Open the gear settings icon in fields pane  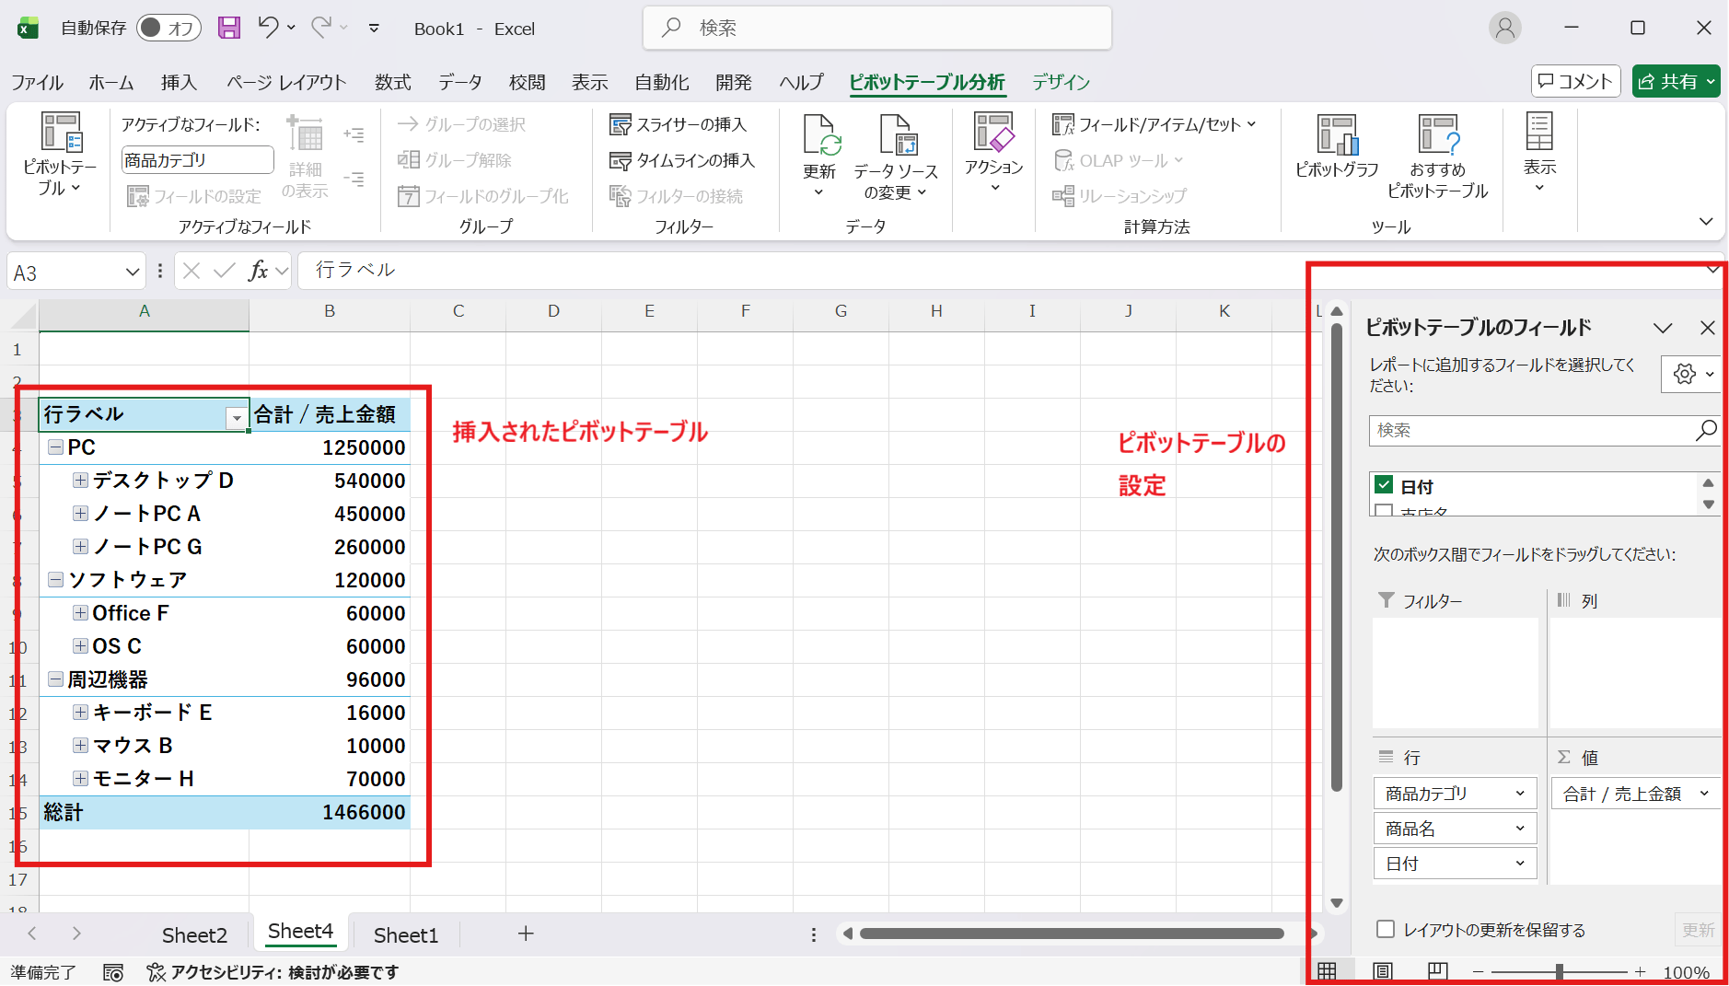1686,374
